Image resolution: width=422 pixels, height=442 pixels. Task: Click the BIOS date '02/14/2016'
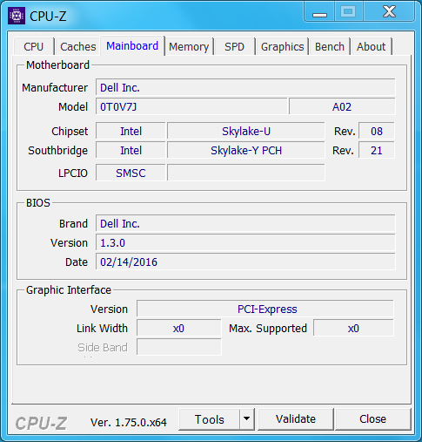(245, 262)
